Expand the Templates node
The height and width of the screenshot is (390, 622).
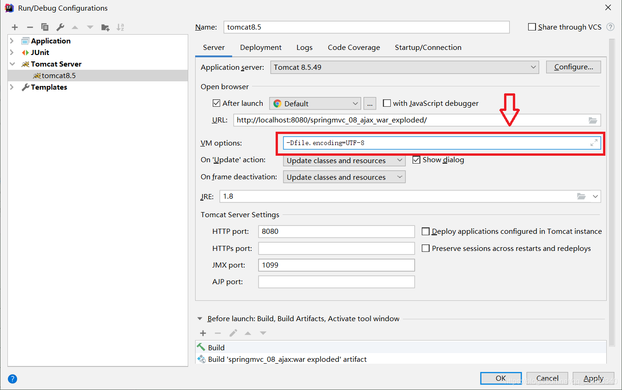[12, 87]
